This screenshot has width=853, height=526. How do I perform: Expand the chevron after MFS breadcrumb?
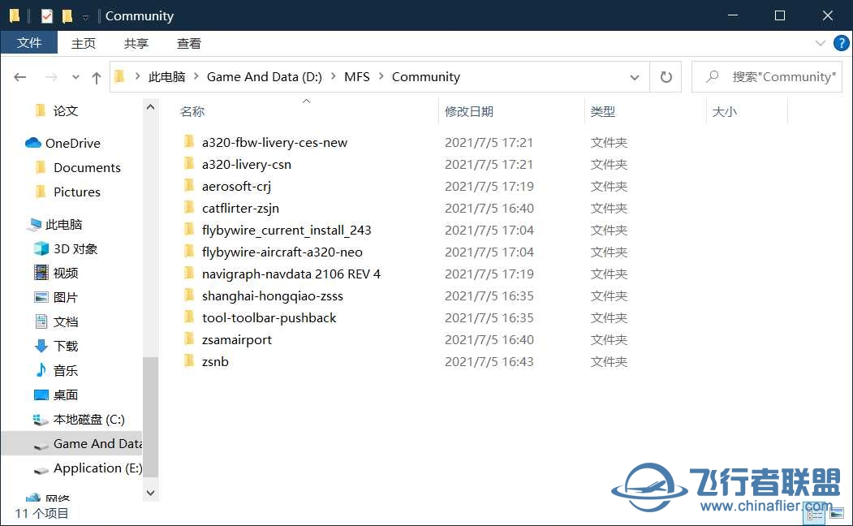pos(381,76)
